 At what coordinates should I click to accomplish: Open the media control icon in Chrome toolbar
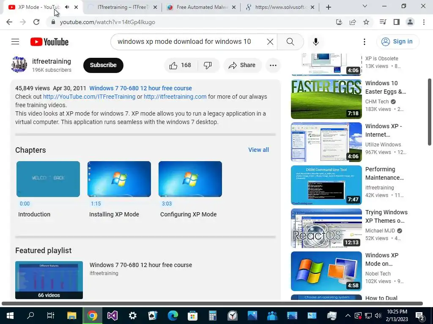383,22
